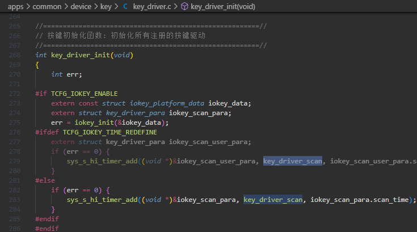
Task: Click the C file type icon in breadcrumb
Action: [x=125, y=7]
